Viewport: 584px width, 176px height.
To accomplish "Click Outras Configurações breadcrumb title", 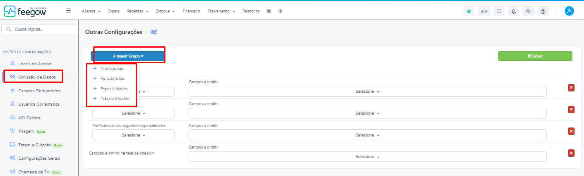I will pos(114,32).
